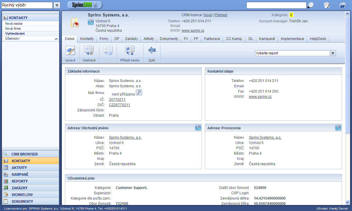Click the Odstranit remove icon
The image size is (352, 211).
89,51
